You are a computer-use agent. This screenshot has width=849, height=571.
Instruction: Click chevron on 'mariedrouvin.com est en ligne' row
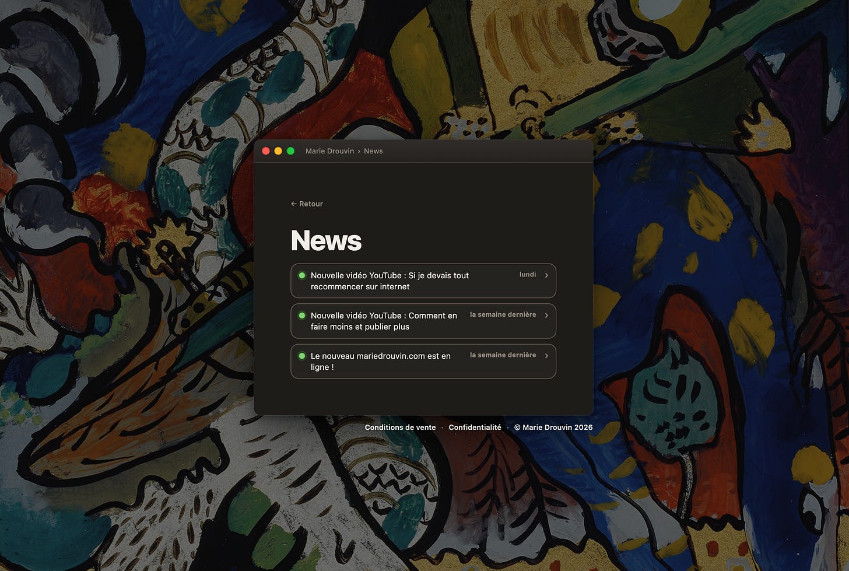(x=546, y=356)
